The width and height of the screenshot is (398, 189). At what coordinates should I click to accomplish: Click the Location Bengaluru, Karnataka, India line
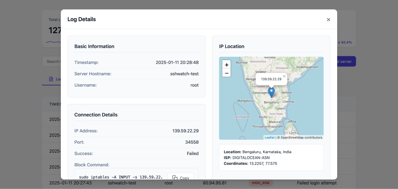[258, 152]
